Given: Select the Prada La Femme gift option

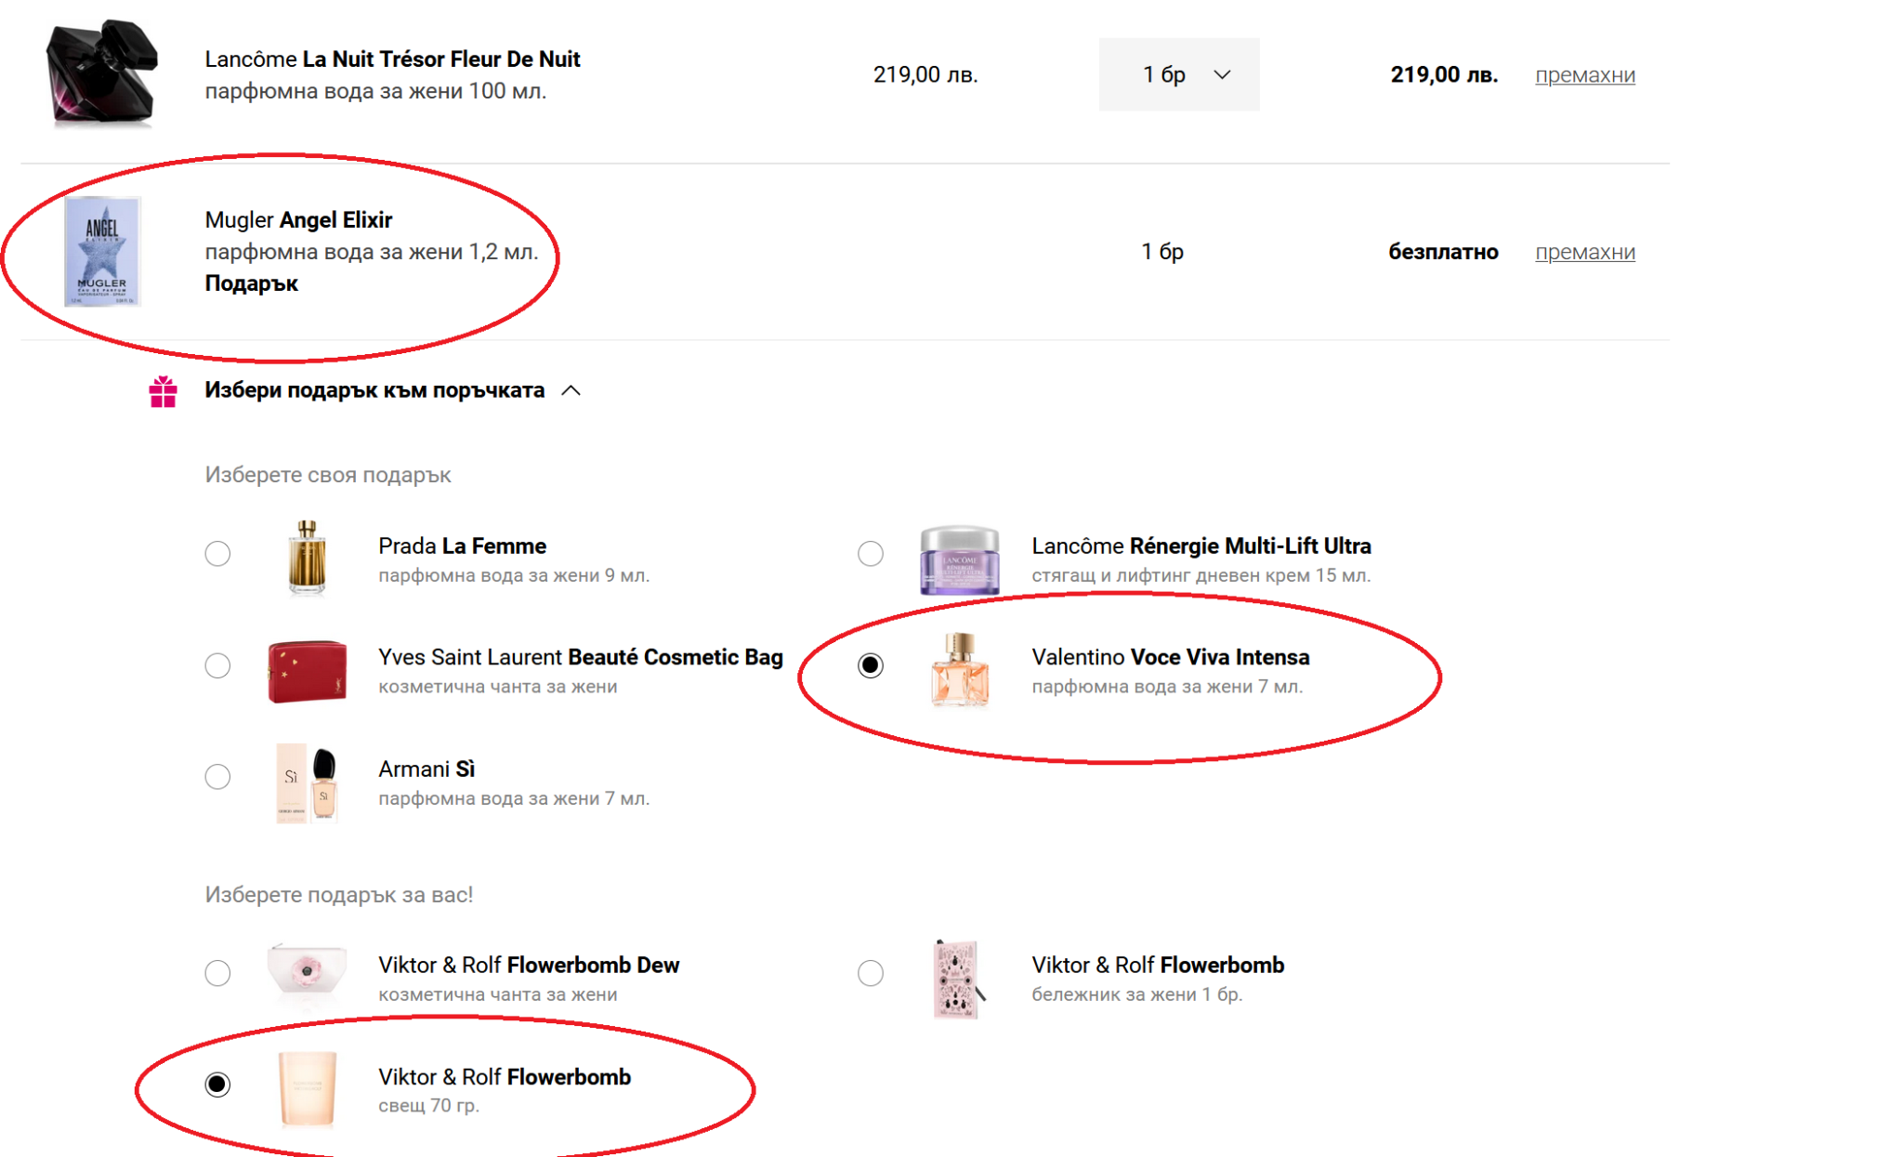Looking at the screenshot, I should tap(217, 554).
